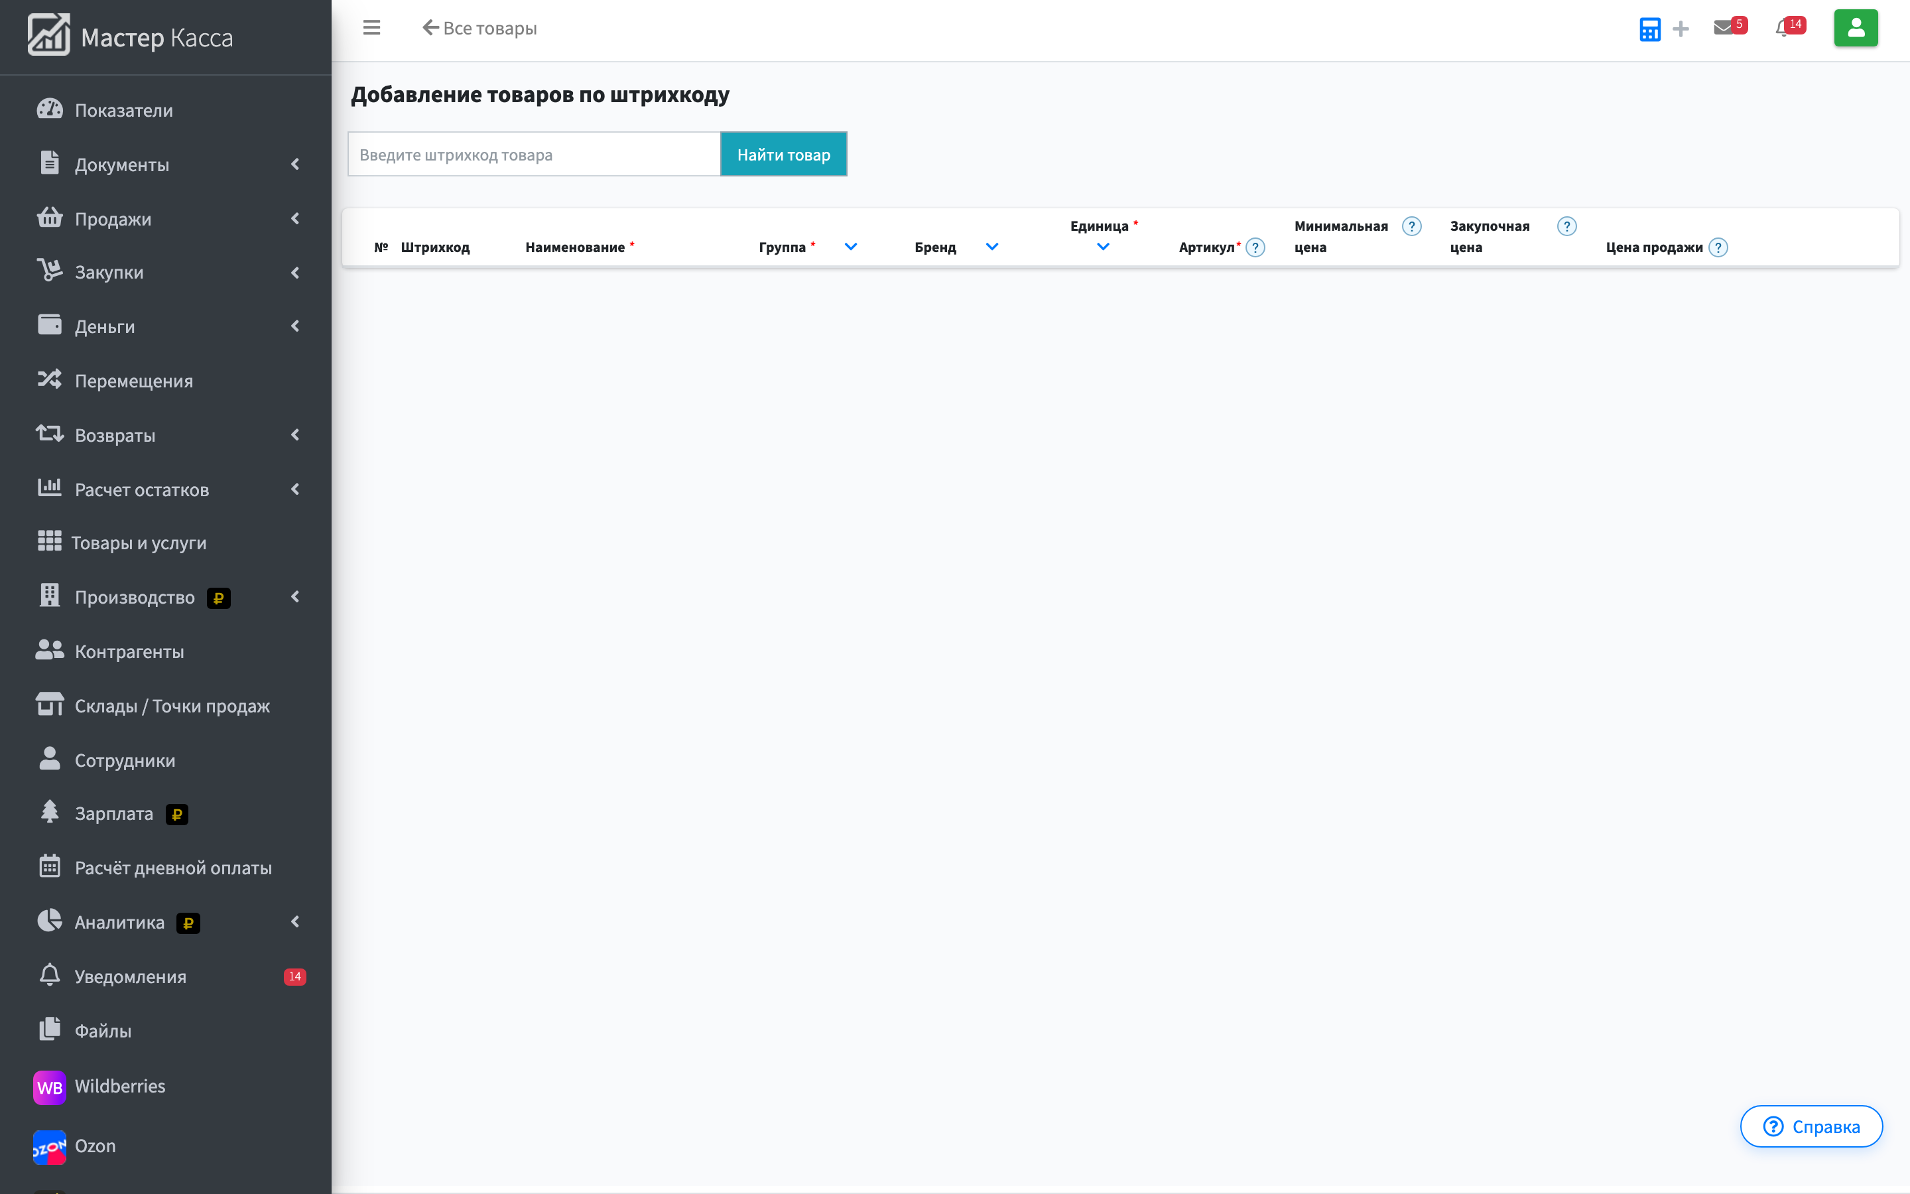Open Контрагенты in the sidebar
This screenshot has width=1910, height=1194.
(x=166, y=651)
